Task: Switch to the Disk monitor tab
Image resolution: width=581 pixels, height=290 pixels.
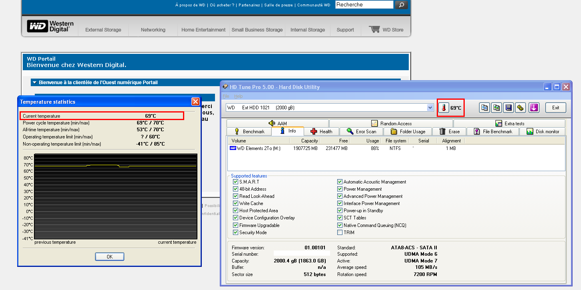Action: (x=542, y=131)
